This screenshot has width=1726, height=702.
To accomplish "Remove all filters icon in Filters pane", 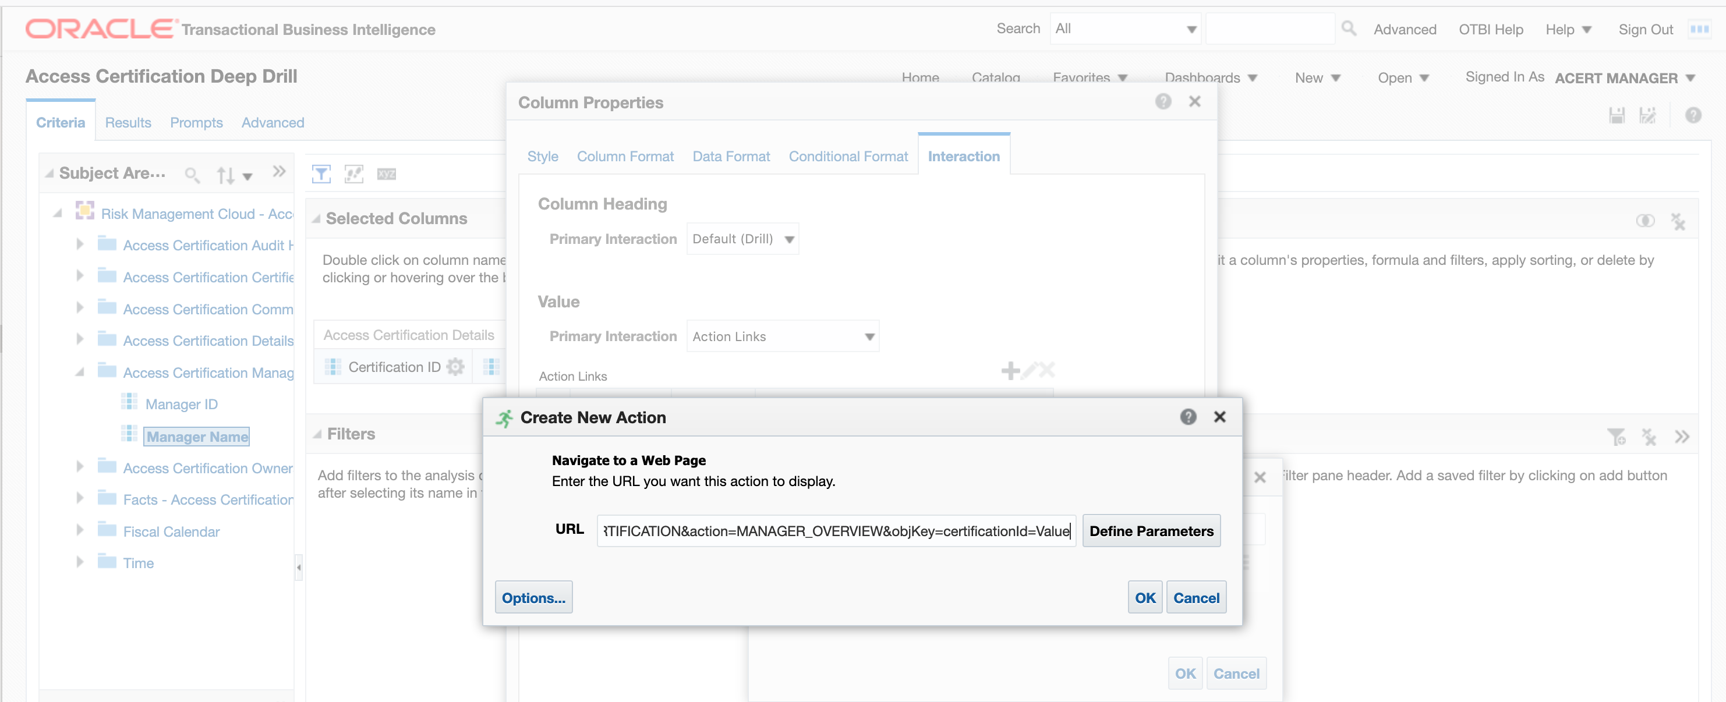I will click(x=1649, y=437).
